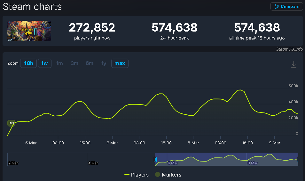
Task: Toggle the Markers legend label
Action: tap(171, 175)
